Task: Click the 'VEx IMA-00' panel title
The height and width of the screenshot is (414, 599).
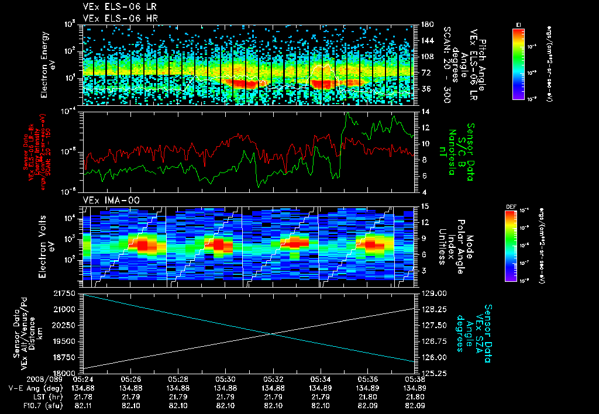Action: (x=111, y=201)
